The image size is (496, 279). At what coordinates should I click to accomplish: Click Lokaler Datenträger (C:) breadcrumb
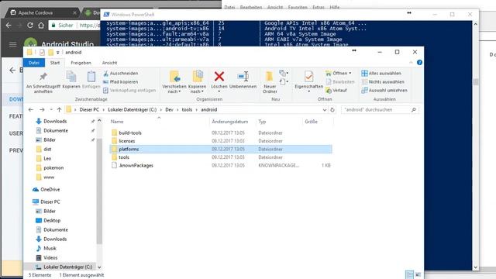click(x=133, y=110)
